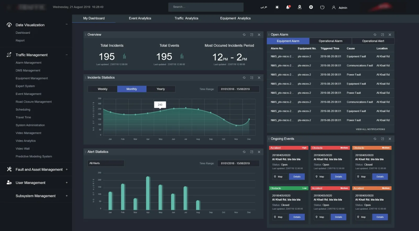Switch to the Traffic Analytics tab

point(186,18)
